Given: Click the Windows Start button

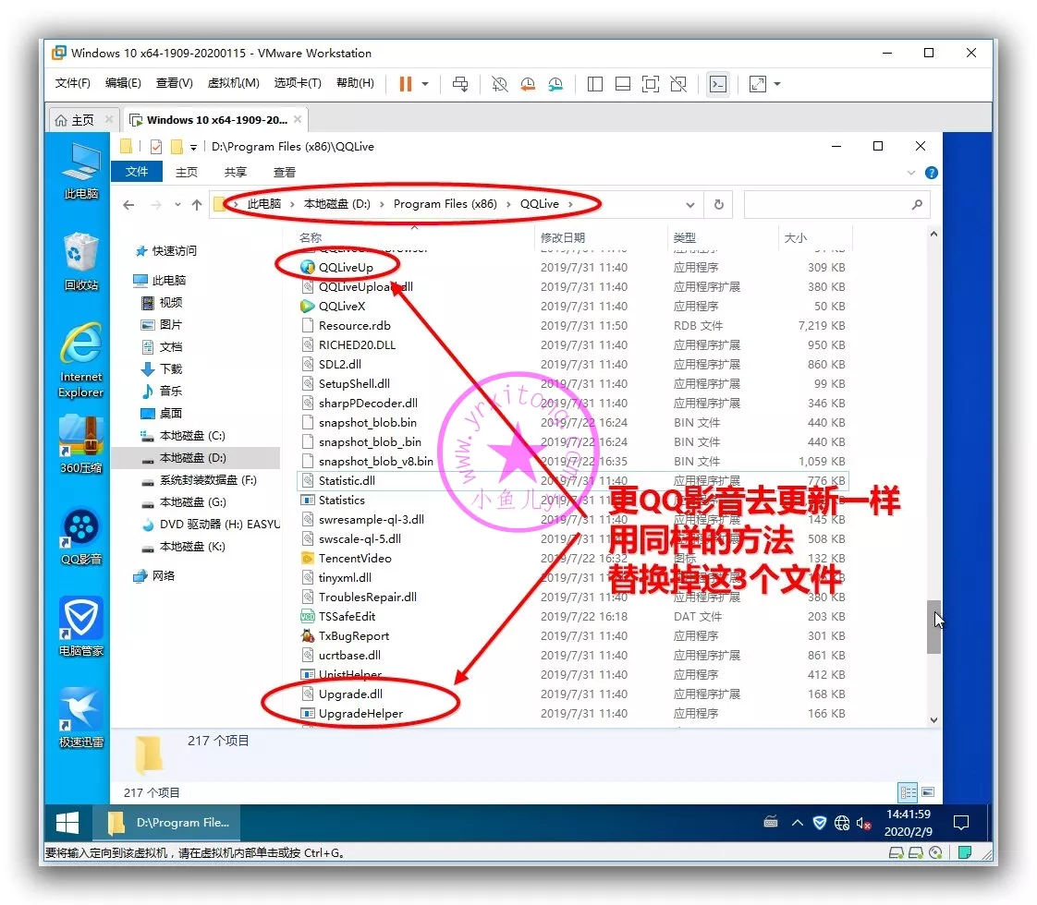Looking at the screenshot, I should 67,822.
